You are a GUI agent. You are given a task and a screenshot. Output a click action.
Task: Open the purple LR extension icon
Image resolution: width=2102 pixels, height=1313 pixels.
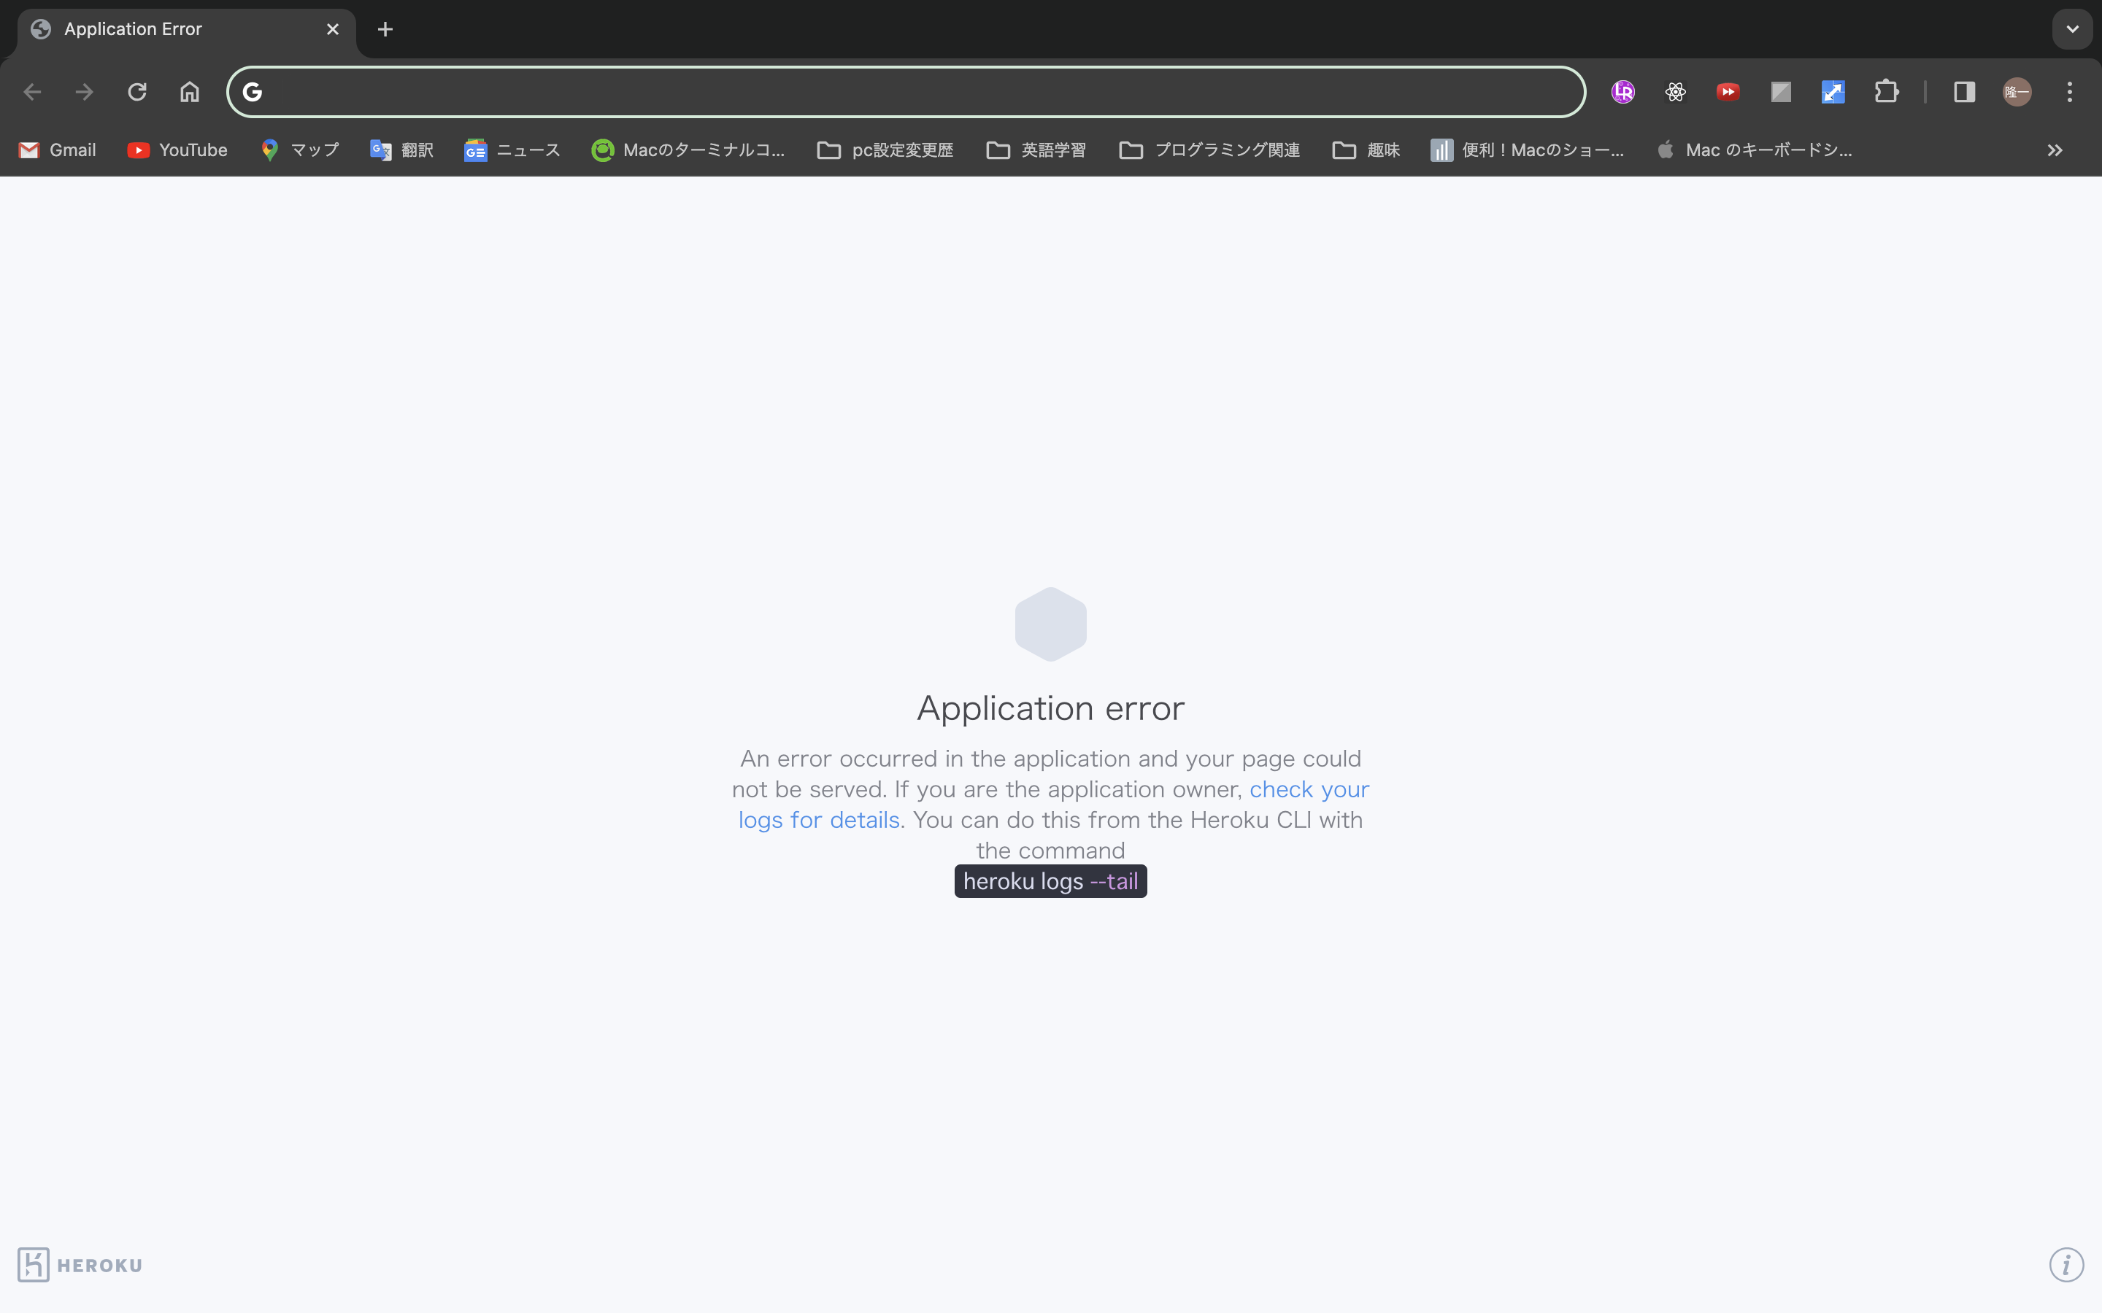tap(1622, 92)
